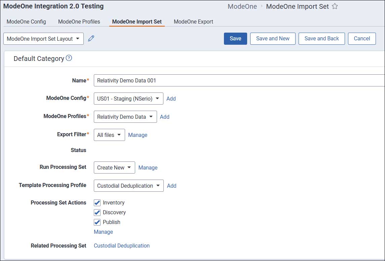The width and height of the screenshot is (385, 261).
Task: Click Add link beside Template Processing Profile
Action: point(171,186)
